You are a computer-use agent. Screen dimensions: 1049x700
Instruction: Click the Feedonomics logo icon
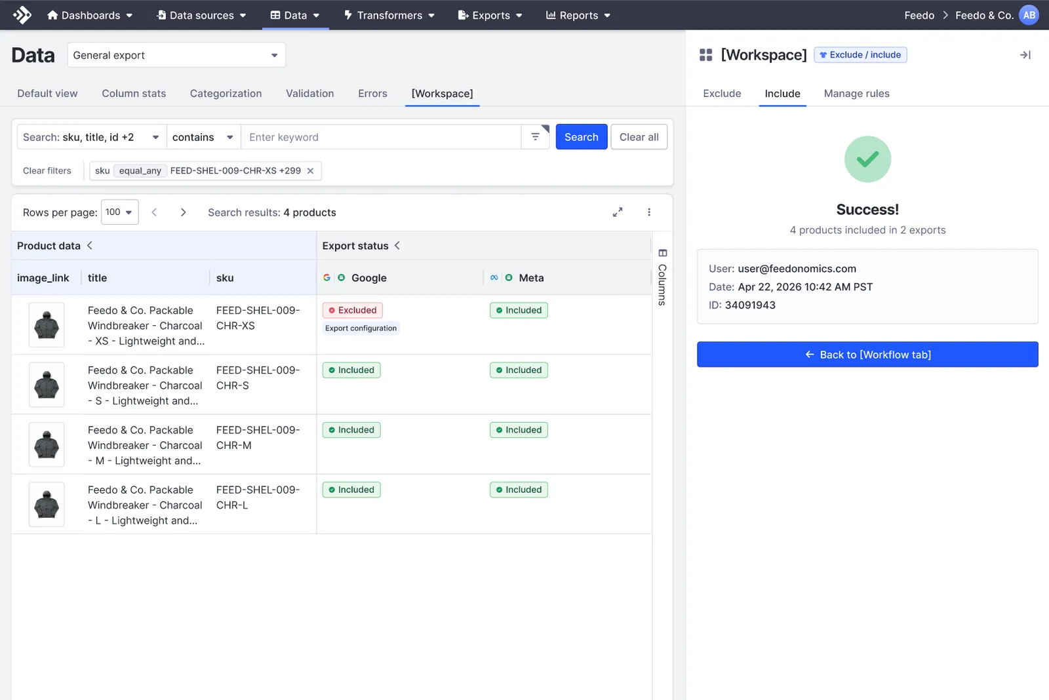point(22,14)
